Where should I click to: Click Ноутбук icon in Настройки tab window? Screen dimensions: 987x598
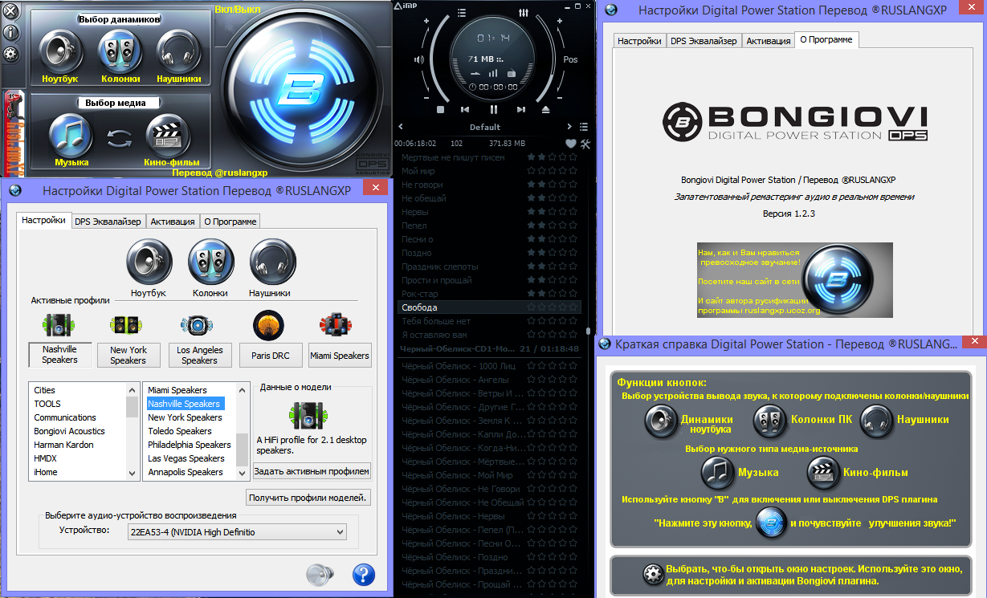click(149, 262)
